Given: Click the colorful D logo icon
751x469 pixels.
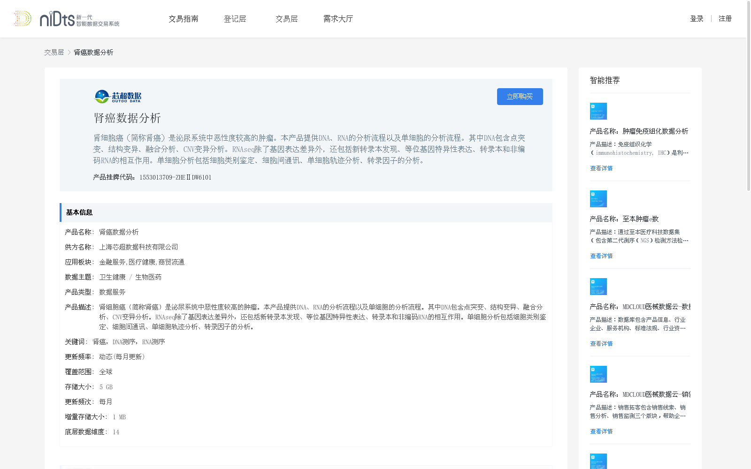Looking at the screenshot, I should (x=23, y=19).
